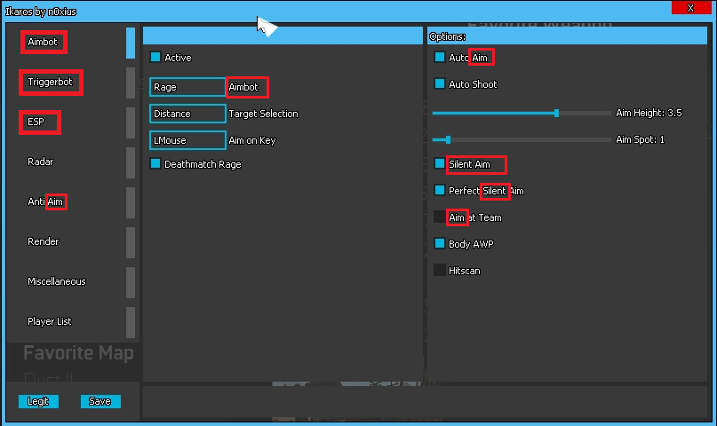The width and height of the screenshot is (717, 426).
Task: Click the "Aim Height: 3.5" value text
Action: tap(649, 113)
